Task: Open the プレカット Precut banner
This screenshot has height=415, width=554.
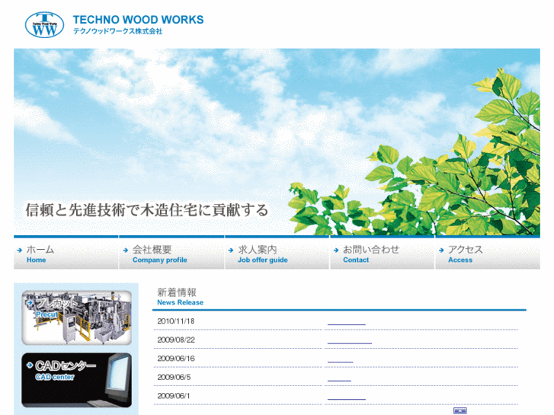Action: coord(77,318)
